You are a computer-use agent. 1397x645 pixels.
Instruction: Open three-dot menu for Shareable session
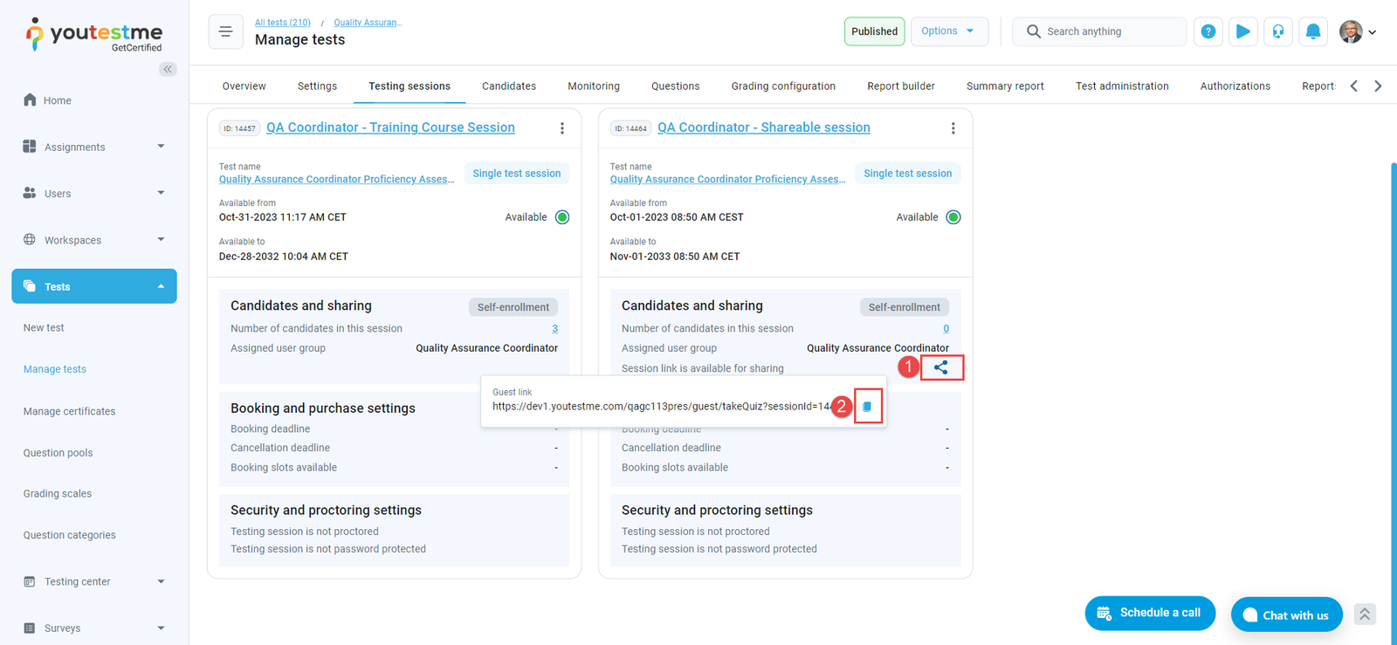pos(953,128)
